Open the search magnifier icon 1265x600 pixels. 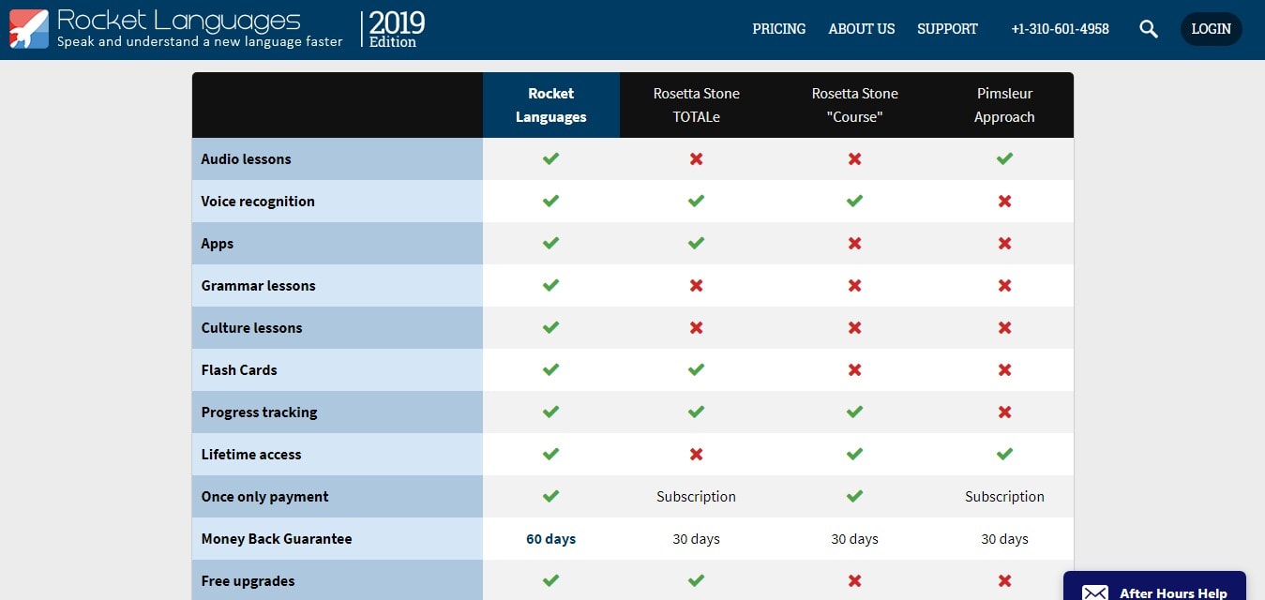pyautogui.click(x=1149, y=29)
